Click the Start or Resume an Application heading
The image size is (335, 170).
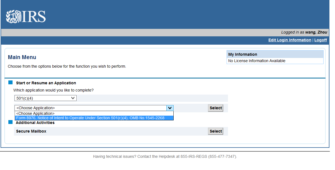(46, 83)
